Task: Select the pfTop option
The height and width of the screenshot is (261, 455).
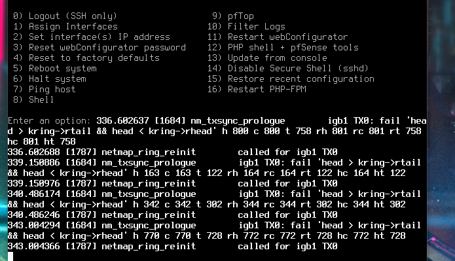Action: pyautogui.click(x=233, y=16)
